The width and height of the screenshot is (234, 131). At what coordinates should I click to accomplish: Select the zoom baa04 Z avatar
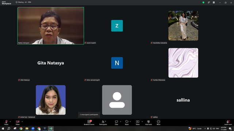tap(117, 26)
